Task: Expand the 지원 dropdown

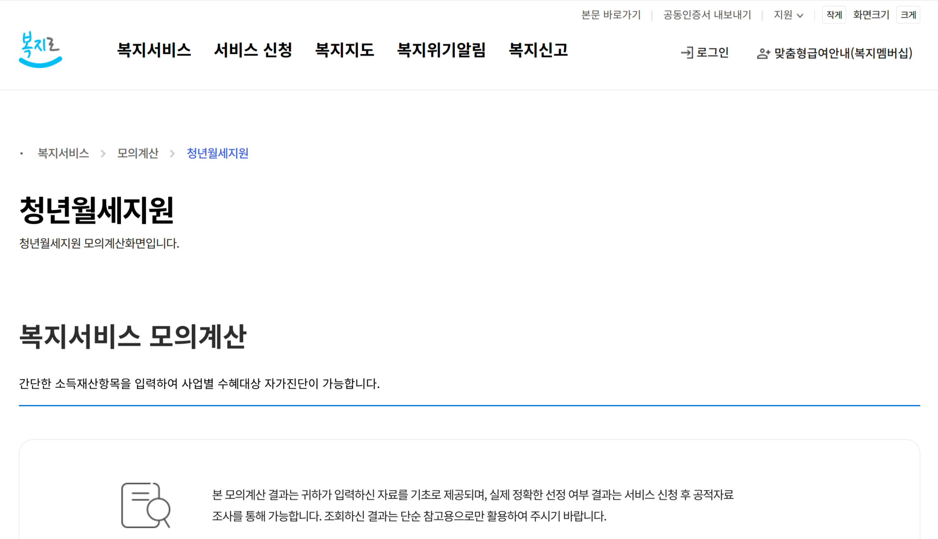Action: (783, 15)
